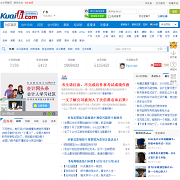Click the 会计证取消 hot search link

pos(22,49)
